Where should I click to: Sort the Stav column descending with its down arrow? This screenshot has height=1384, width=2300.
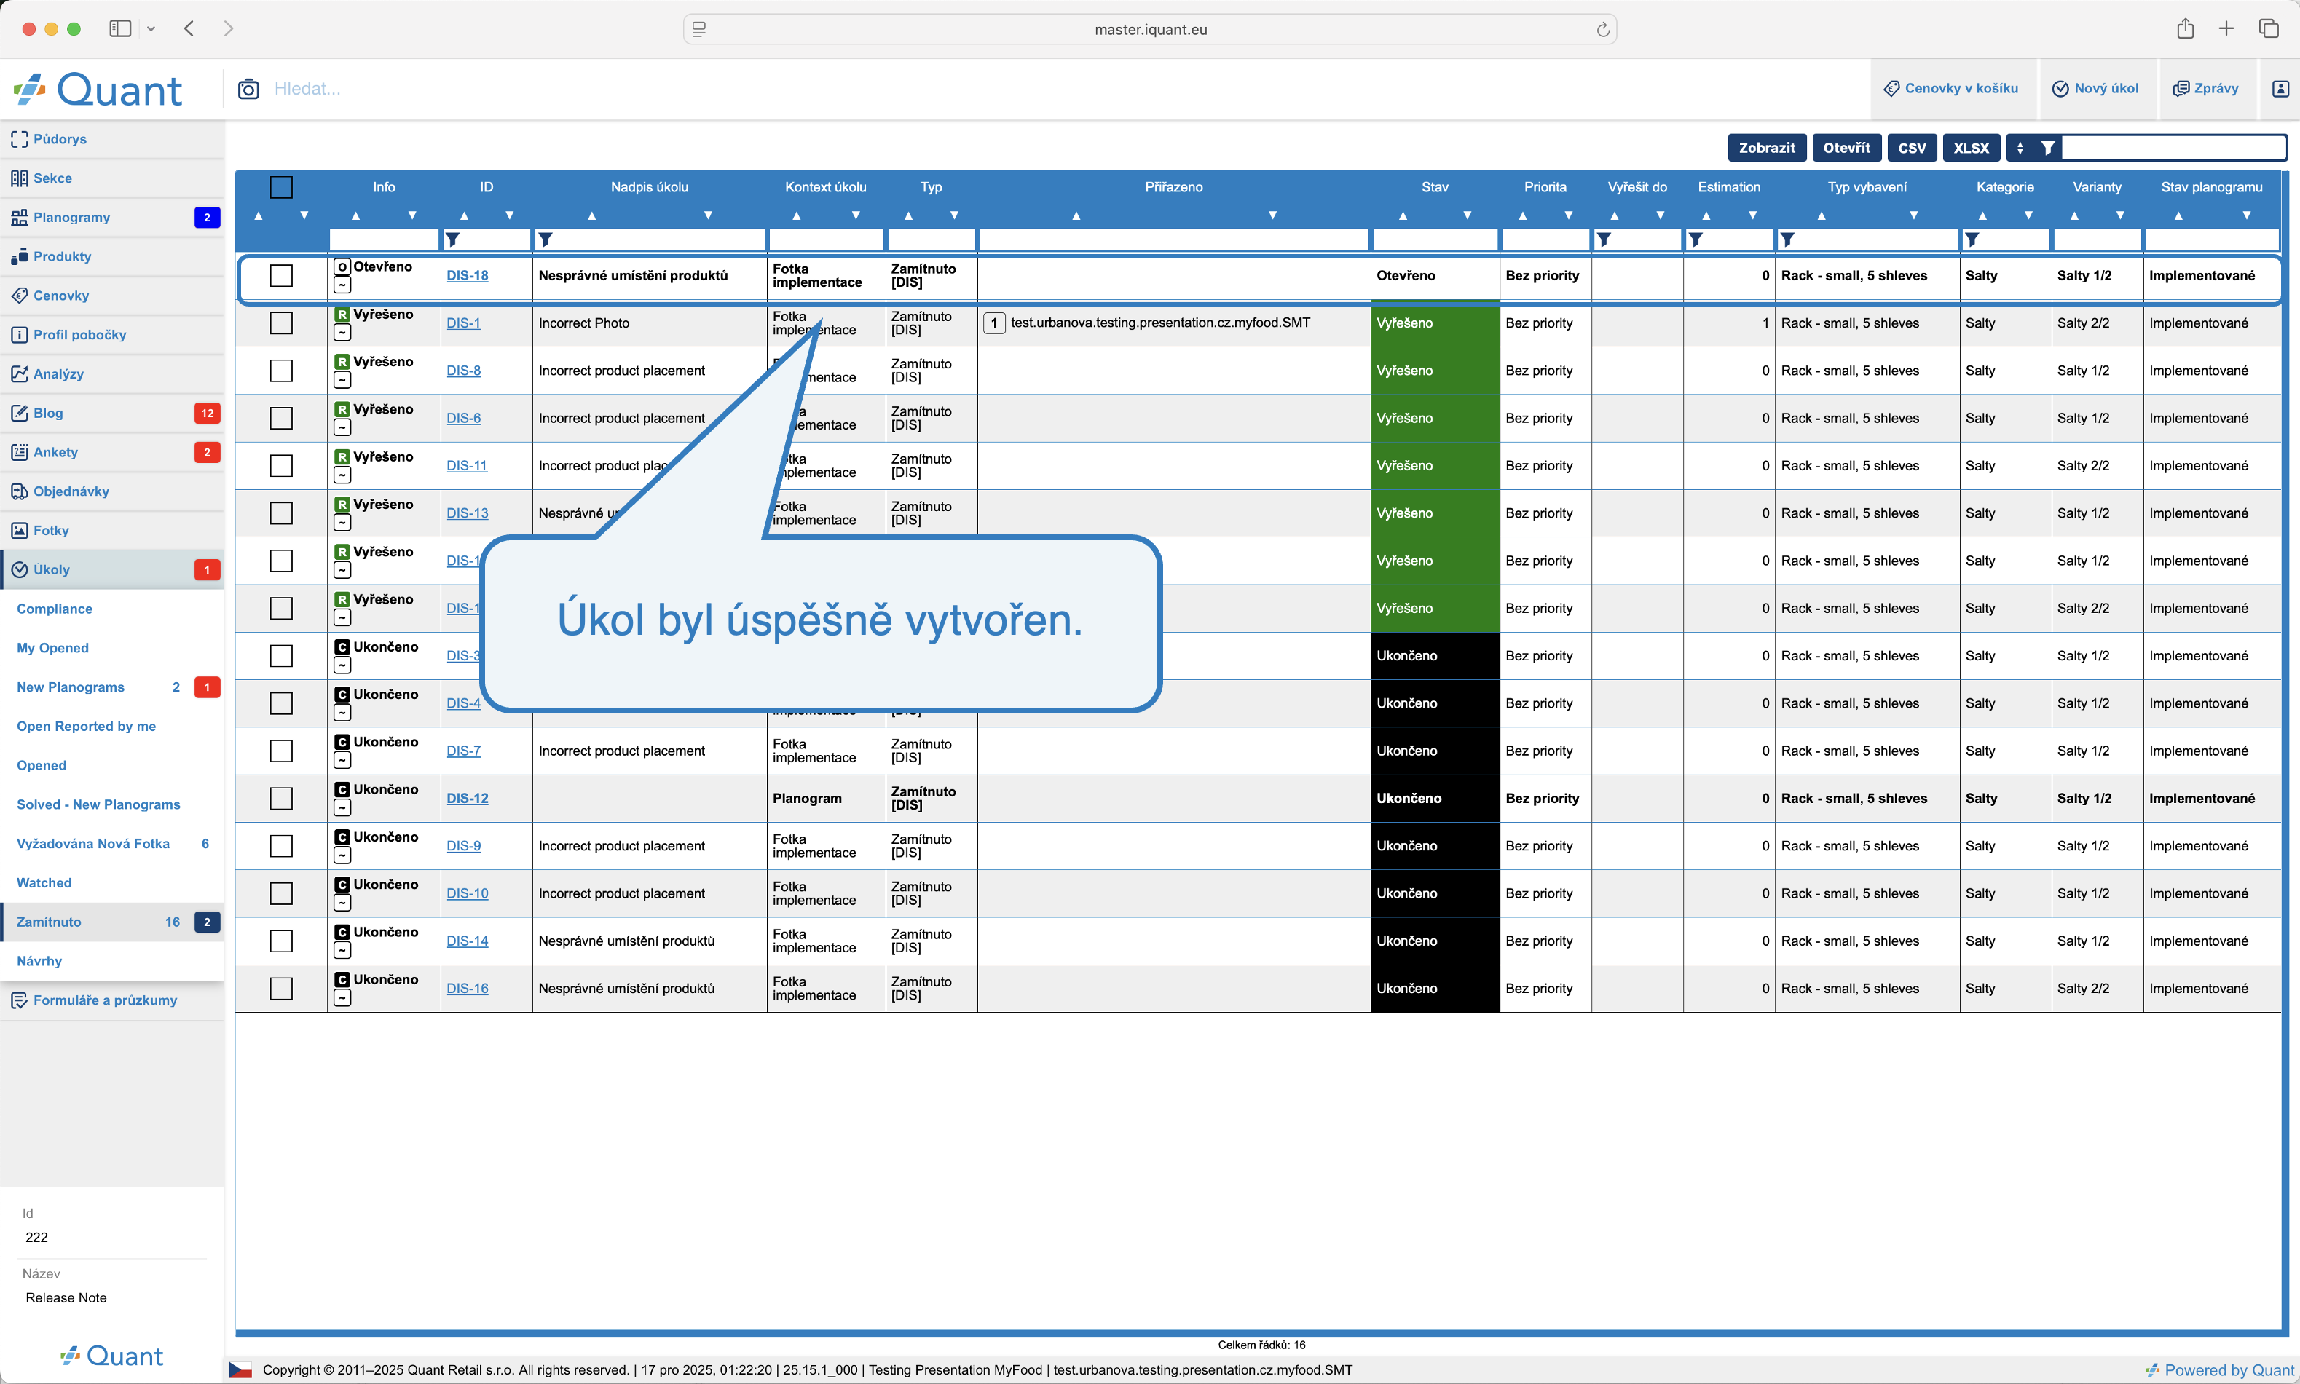[1467, 215]
